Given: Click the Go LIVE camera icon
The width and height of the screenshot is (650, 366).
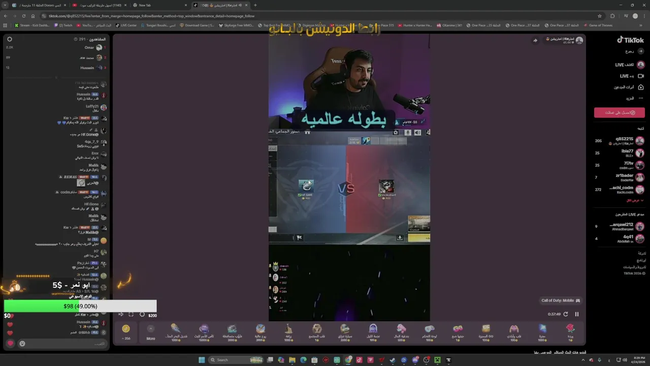Looking at the screenshot, I should coord(641,76).
